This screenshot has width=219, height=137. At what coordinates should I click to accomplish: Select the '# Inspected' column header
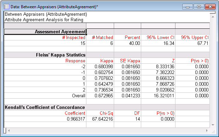[45, 38]
